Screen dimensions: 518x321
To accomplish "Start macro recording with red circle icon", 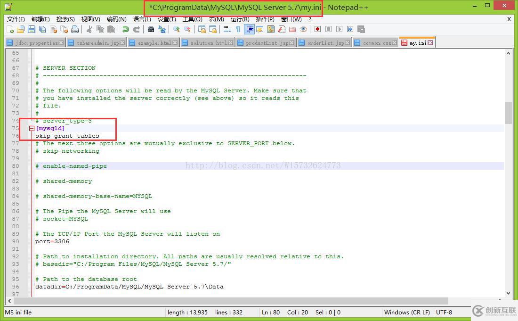I will coord(318,29).
